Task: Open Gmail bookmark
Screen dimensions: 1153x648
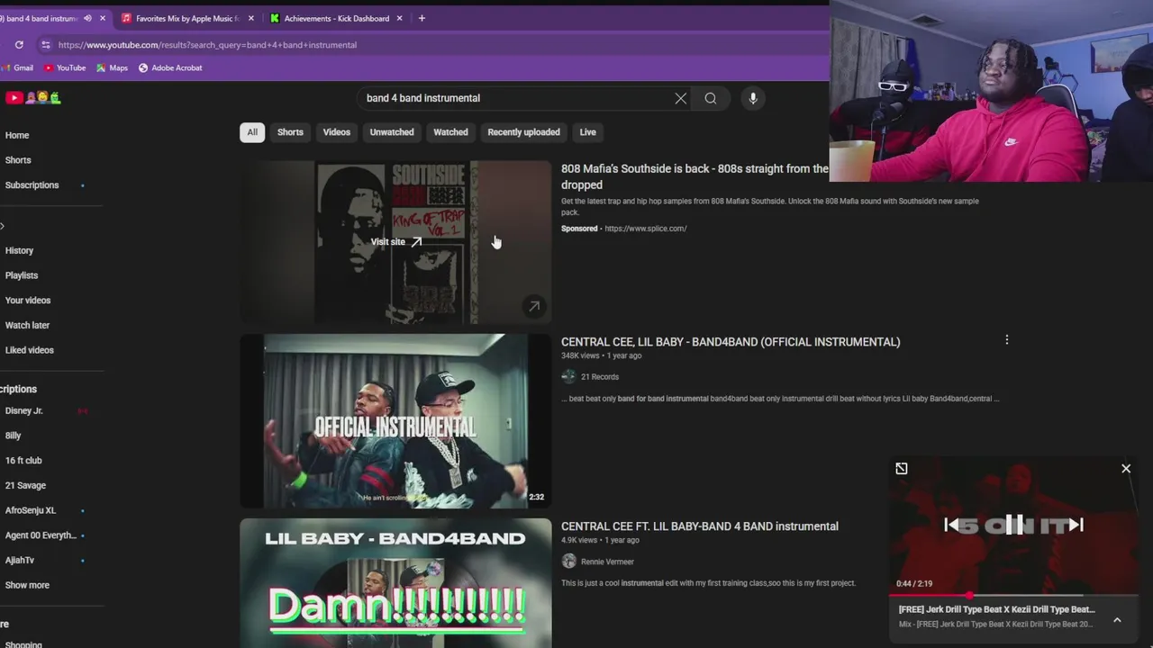Action: [x=17, y=67]
